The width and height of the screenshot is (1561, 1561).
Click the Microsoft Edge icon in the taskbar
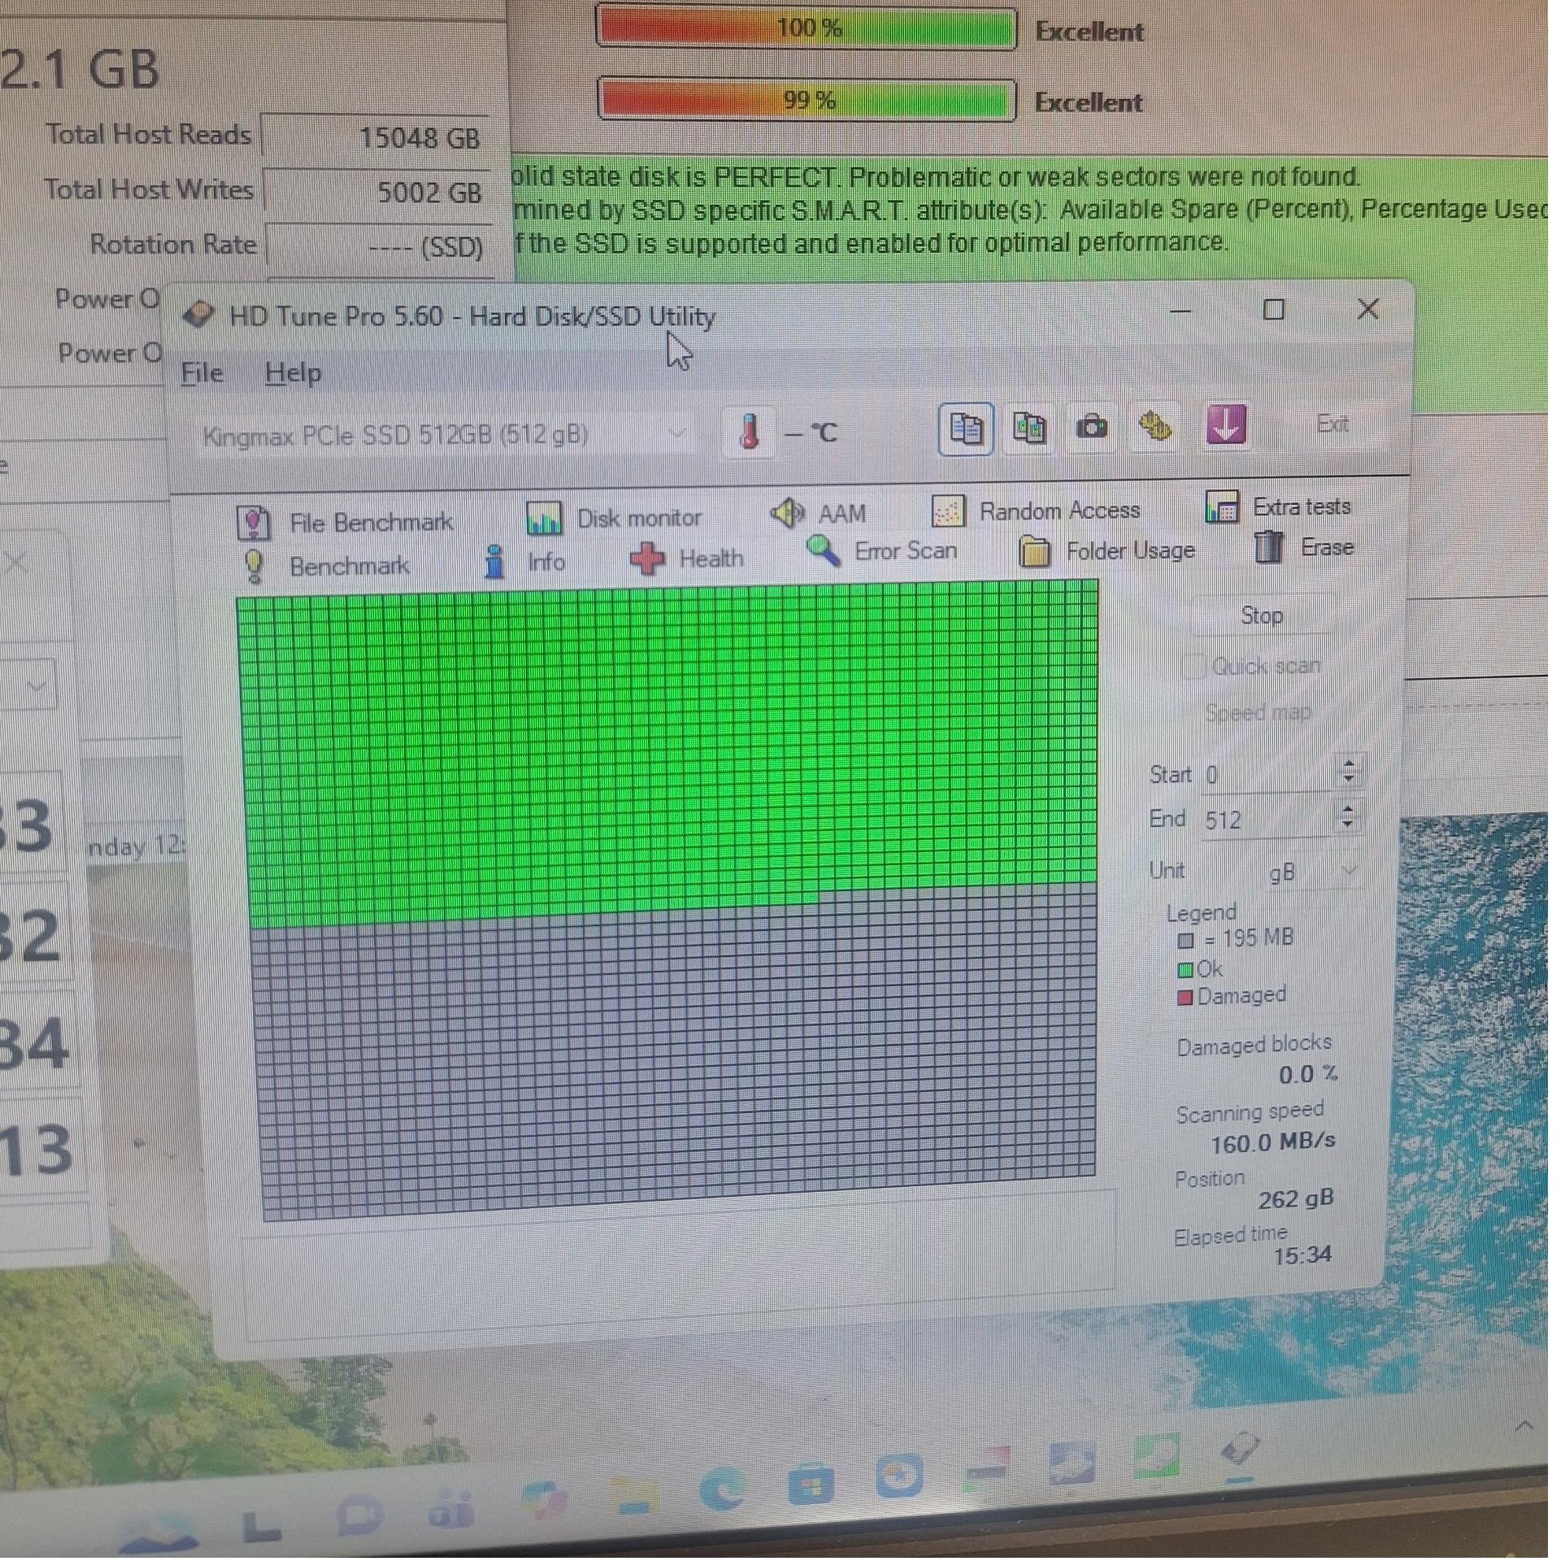[x=723, y=1490]
